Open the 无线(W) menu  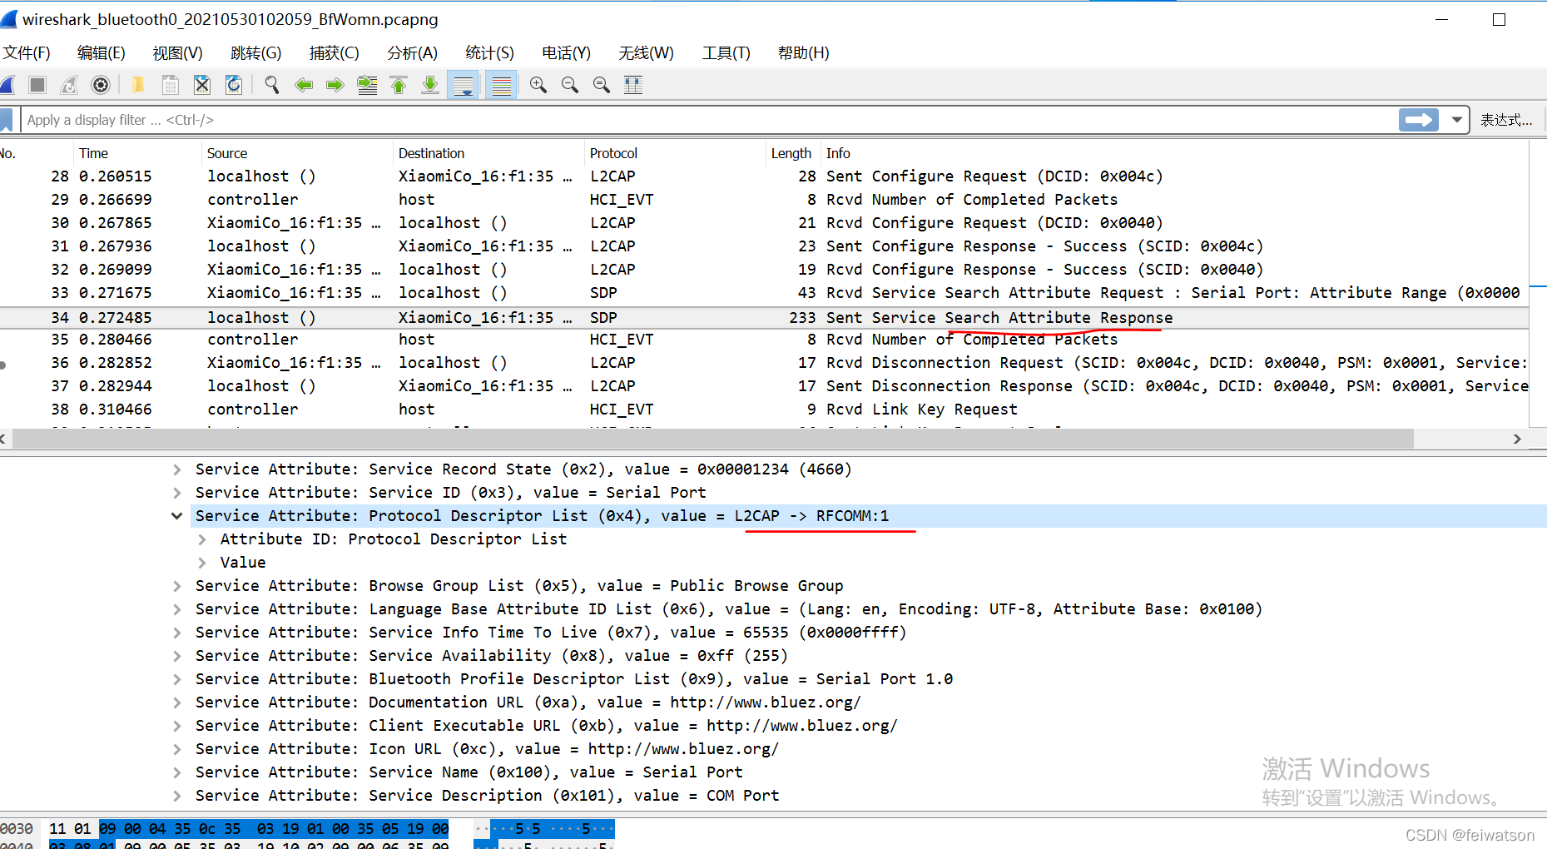pos(647,53)
